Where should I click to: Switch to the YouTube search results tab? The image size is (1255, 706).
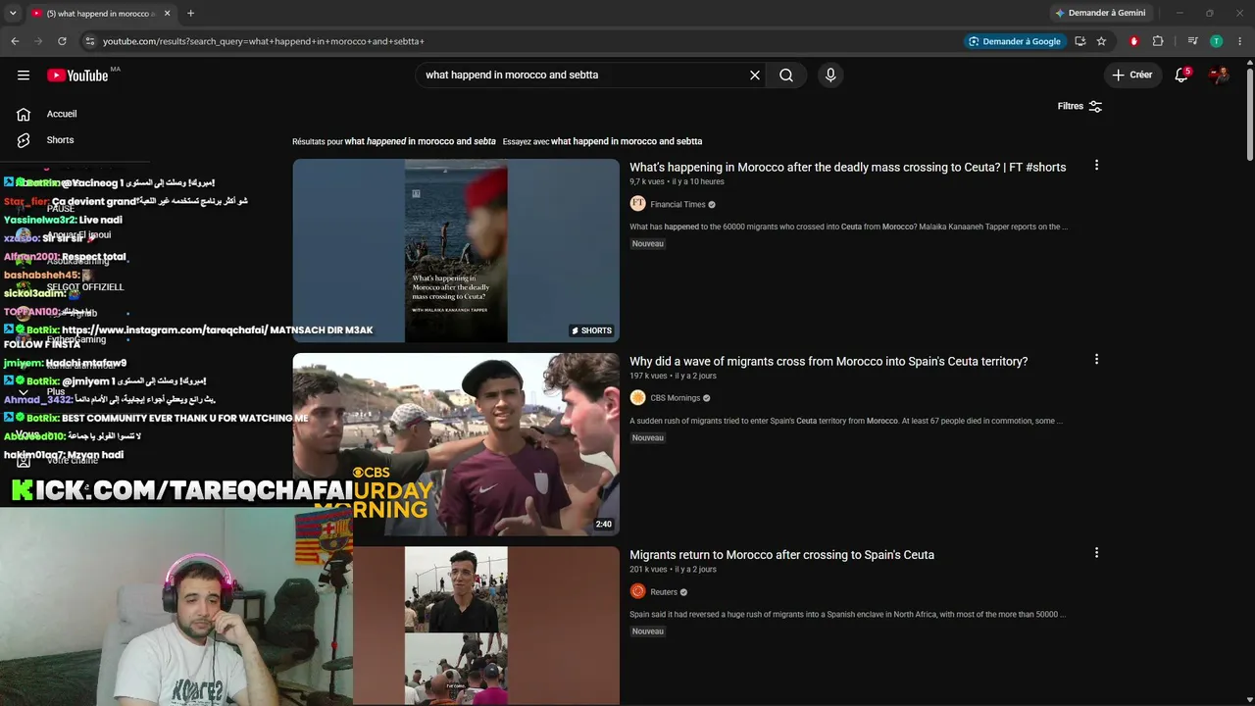(100, 14)
